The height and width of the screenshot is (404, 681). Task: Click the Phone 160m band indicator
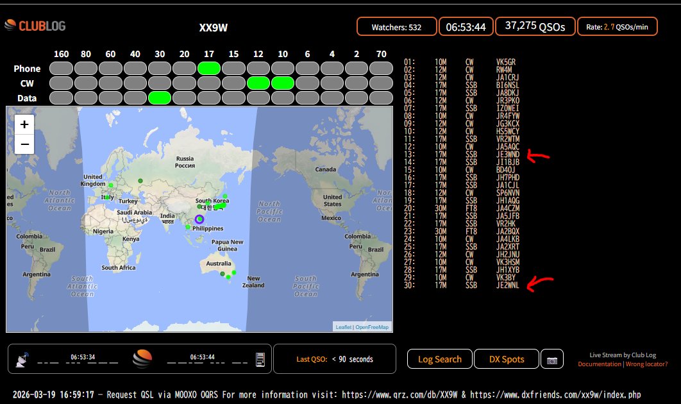click(x=61, y=68)
